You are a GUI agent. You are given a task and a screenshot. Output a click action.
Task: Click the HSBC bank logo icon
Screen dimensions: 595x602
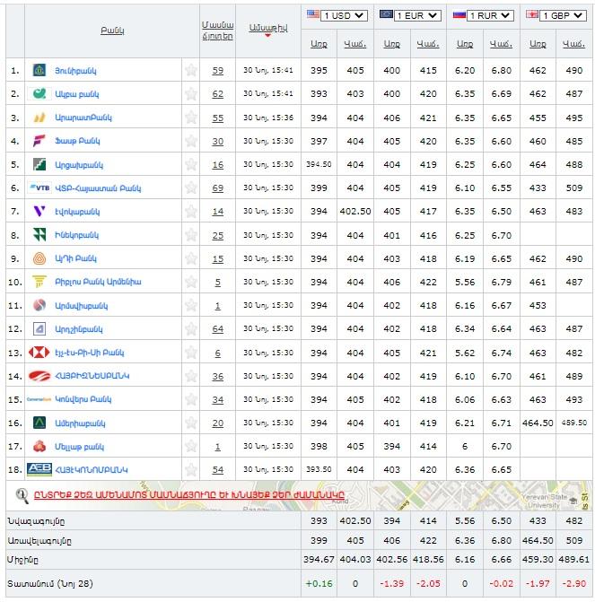39,353
